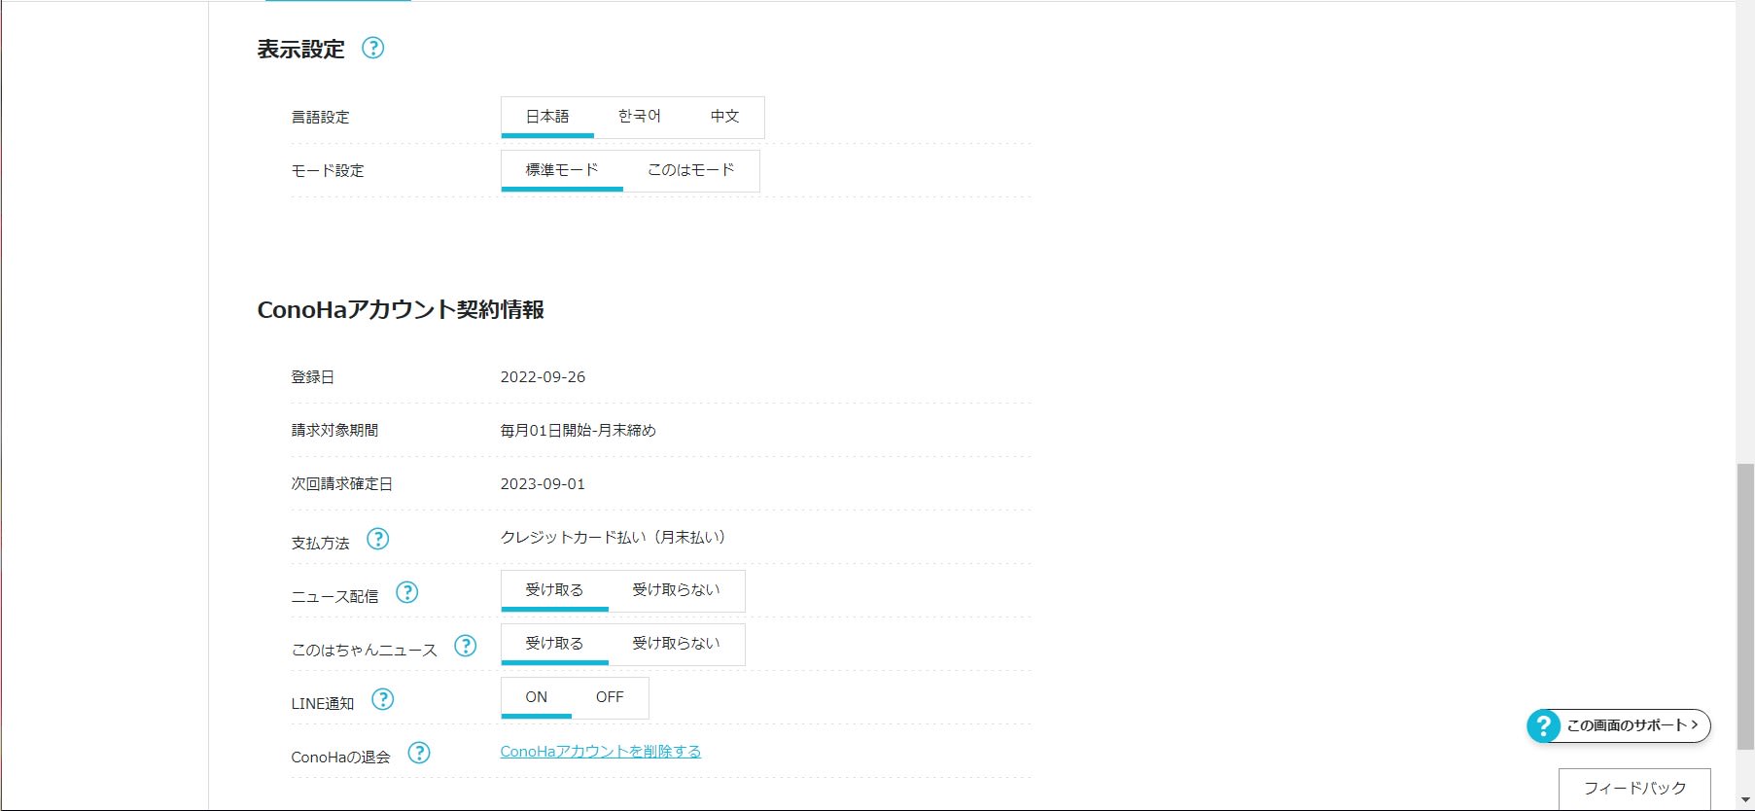Click the 言語設定 label
The width and height of the screenshot is (1755, 811).
pyautogui.click(x=320, y=118)
